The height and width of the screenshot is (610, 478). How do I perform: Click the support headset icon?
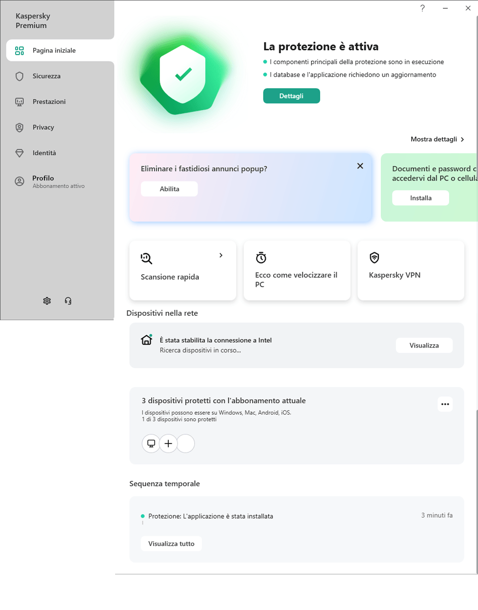click(x=68, y=301)
